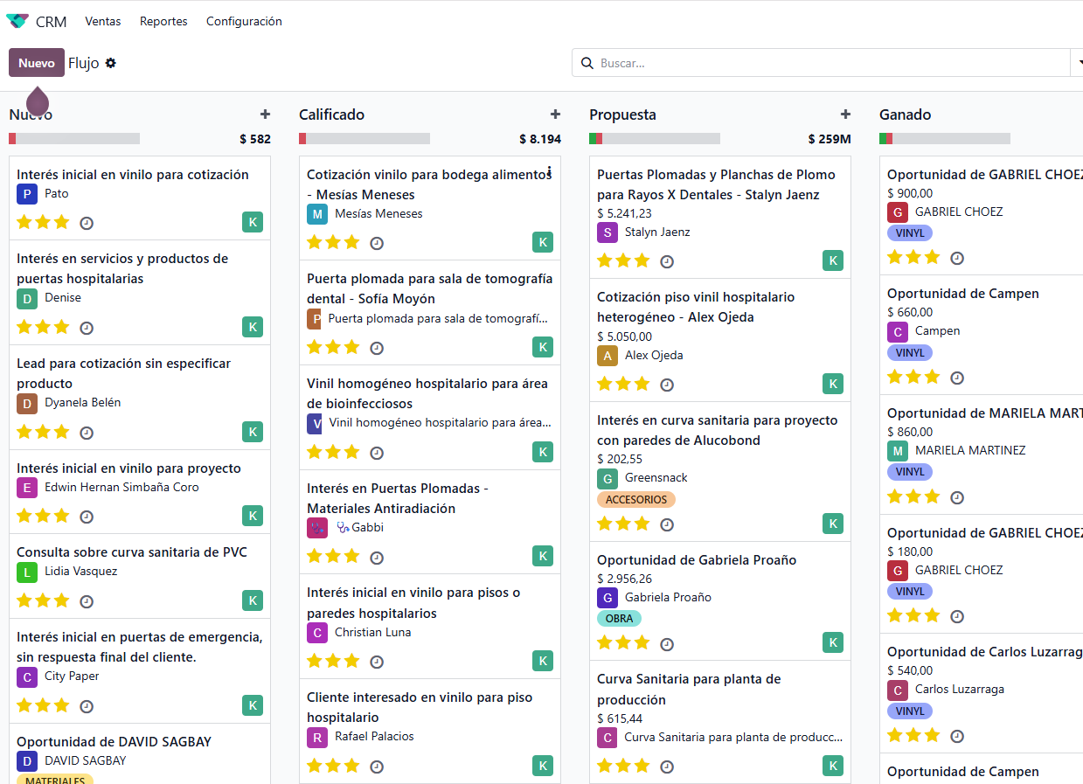Open activity clock on MARIELA MARTINEZ card
Screen dimensions: 1083x784
pyautogui.click(x=957, y=497)
